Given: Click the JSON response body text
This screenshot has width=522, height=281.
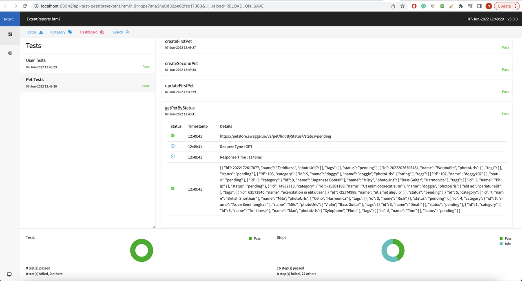Looking at the screenshot, I should coord(362,189).
